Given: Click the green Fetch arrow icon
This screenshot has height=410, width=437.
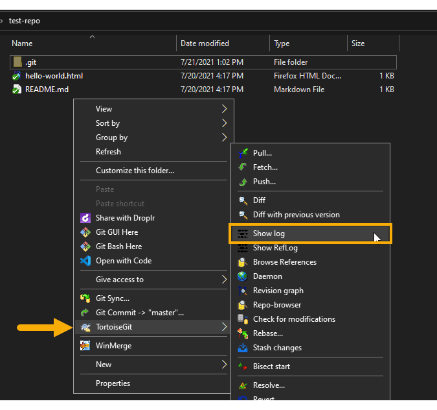Looking at the screenshot, I should 243,167.
